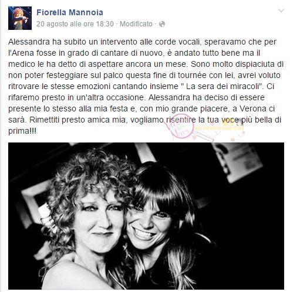
Task: Open the post options chevron menu
Action: [x=281, y=11]
